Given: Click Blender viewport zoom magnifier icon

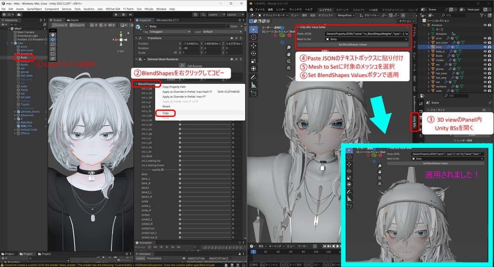Looking at the screenshot, I should [x=288, y=47].
